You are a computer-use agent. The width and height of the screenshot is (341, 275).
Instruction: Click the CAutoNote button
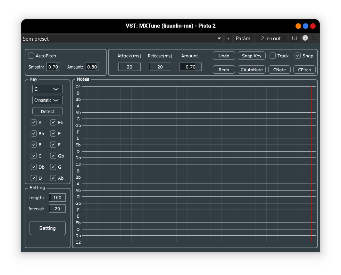click(x=252, y=70)
